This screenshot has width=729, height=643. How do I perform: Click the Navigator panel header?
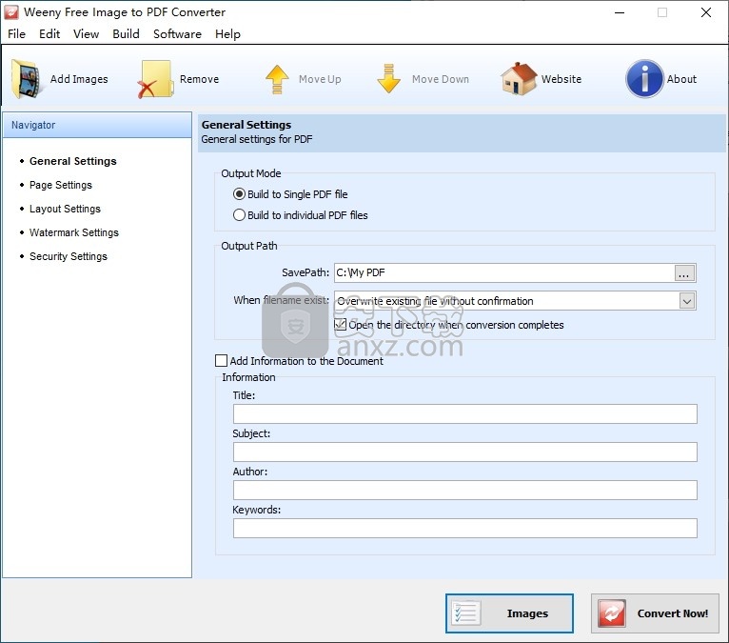97,125
